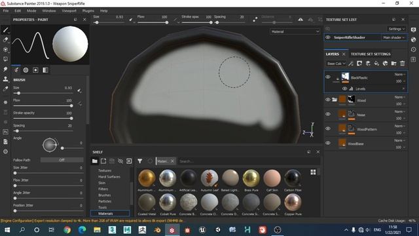Open WoodPattern layer blend mode dropdown
Image resolution: width=419 pixels, height=236 pixels.
(x=400, y=126)
